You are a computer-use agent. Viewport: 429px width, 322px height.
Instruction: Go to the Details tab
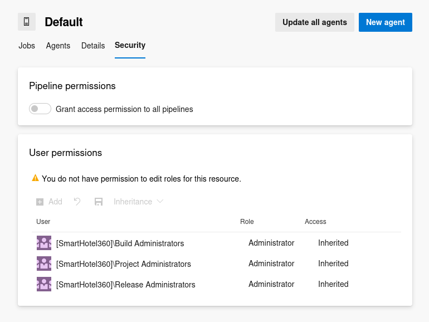pyautogui.click(x=93, y=46)
